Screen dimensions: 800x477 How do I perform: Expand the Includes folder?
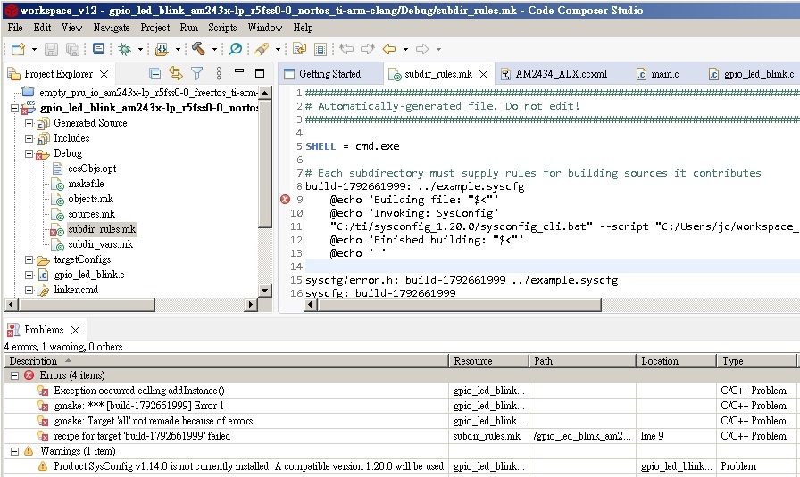click(29, 138)
